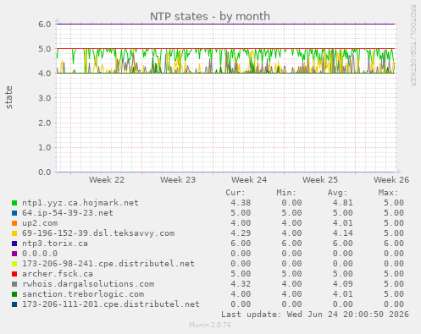
Task: Click the legend label rwhois.dargalsolutions.com
Action: click(88, 284)
